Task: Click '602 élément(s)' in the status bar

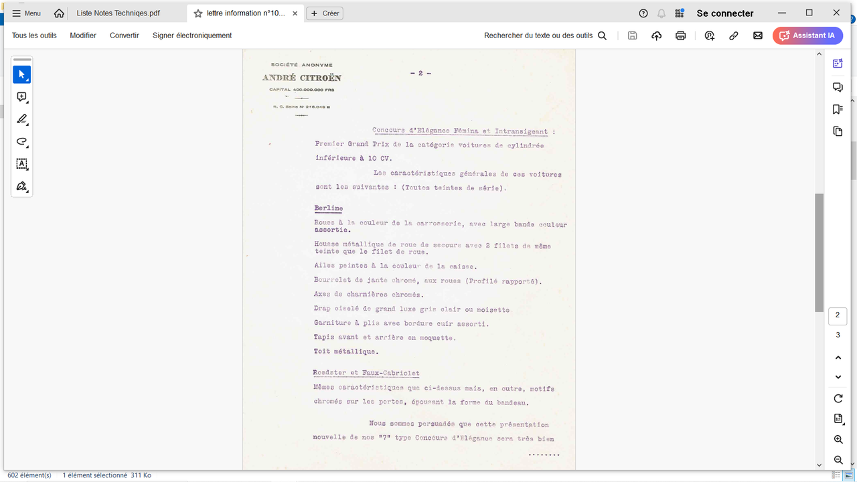Action: point(29,475)
